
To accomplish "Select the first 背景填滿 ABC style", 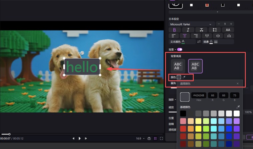I will coord(178,66).
